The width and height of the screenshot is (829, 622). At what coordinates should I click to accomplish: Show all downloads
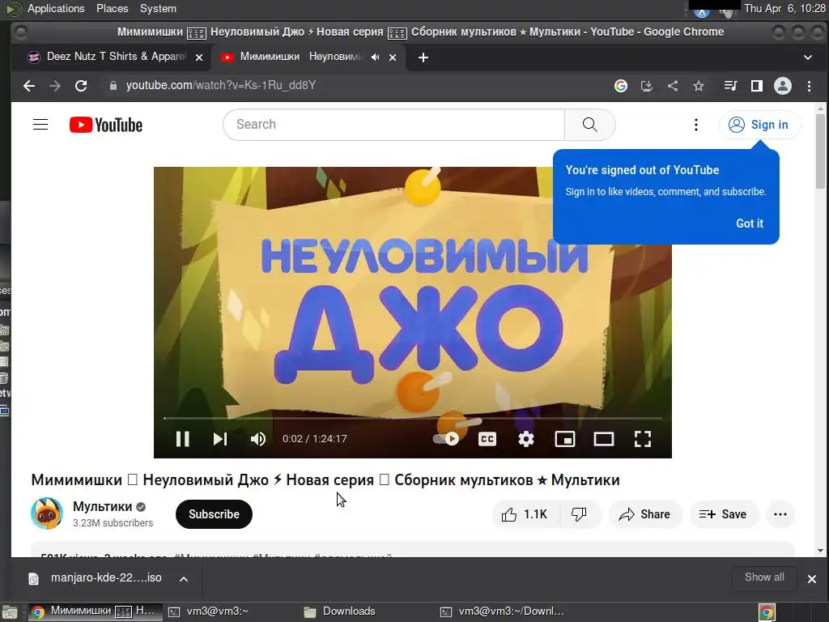[x=764, y=577]
